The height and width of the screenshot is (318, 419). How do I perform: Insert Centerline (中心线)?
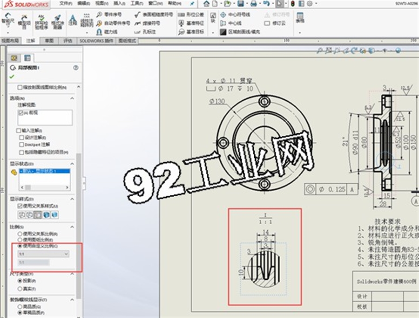pos(231,23)
